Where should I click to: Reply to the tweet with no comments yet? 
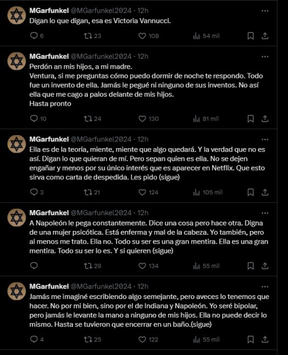34,266
